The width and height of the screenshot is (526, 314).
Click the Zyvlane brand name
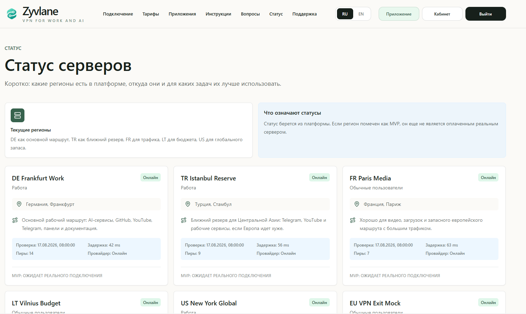(x=40, y=11)
